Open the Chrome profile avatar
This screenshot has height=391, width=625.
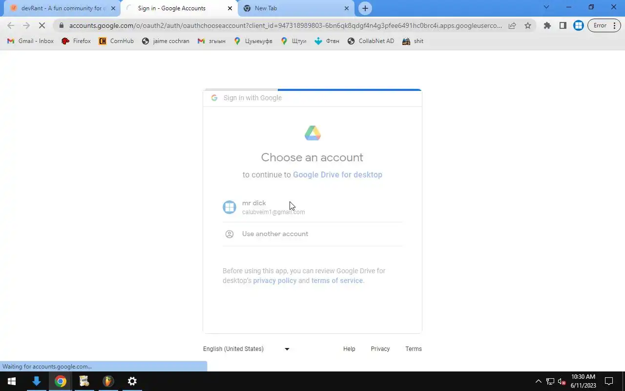click(x=579, y=25)
